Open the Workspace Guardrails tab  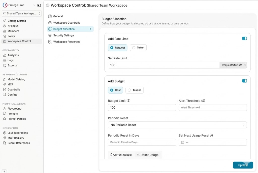click(x=70, y=23)
